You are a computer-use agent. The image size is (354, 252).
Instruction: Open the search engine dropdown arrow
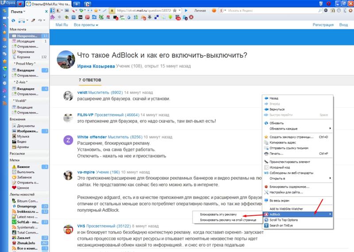pyautogui.click(x=225, y=11)
